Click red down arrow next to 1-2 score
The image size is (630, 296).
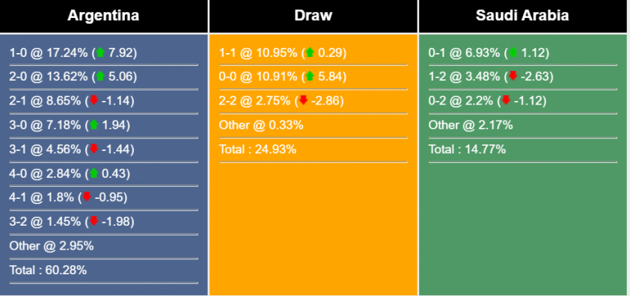[x=513, y=76]
